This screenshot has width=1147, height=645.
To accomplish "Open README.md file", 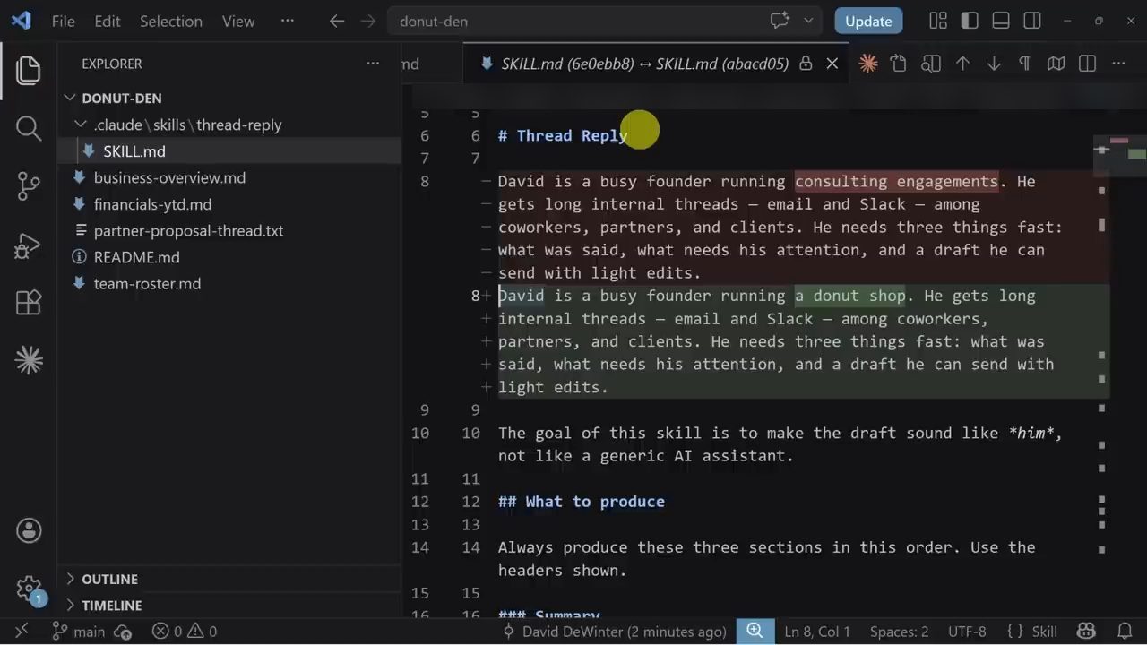I will point(136,257).
